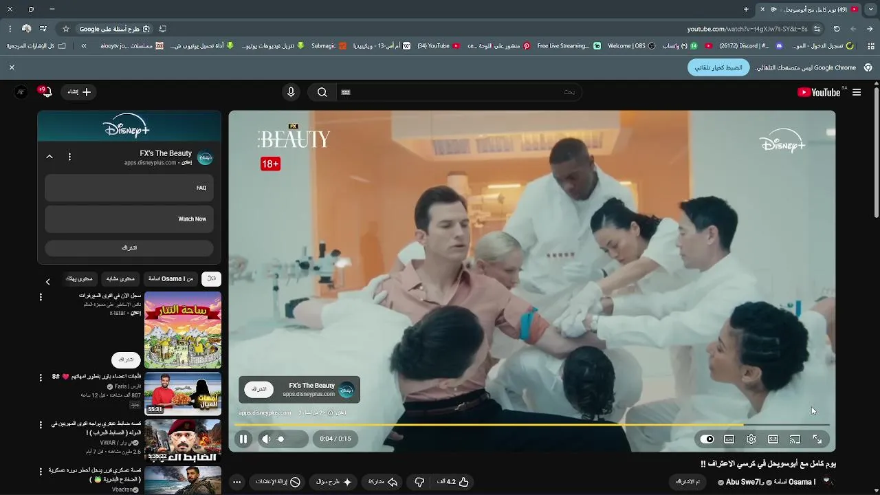Open the Chrome tab search dropdown
The image size is (880, 495).
click(x=871, y=9)
